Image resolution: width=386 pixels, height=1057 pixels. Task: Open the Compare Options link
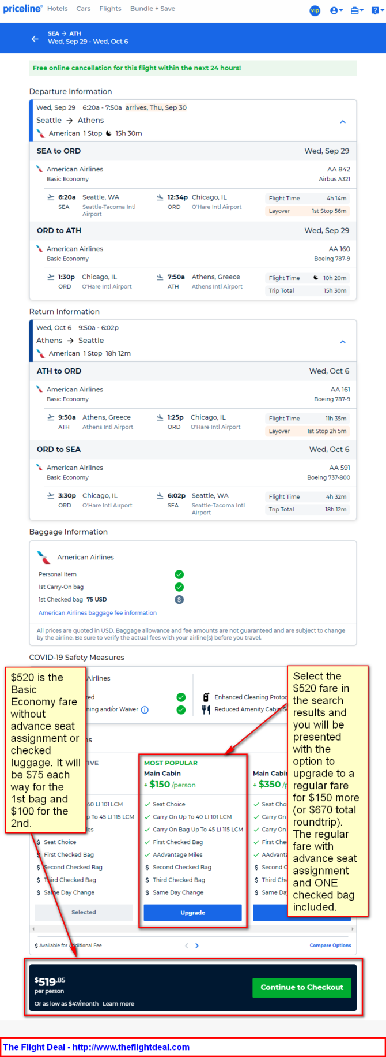click(330, 946)
